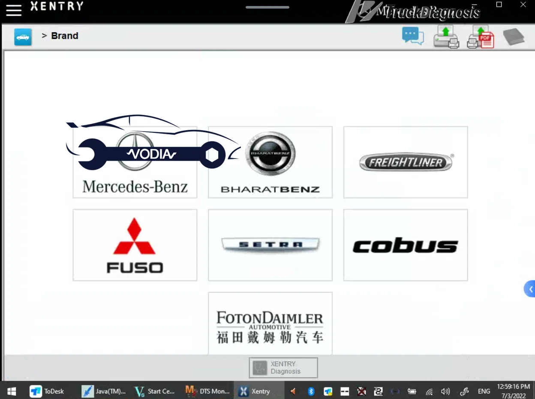
Task: Select the Freightliner brand tile
Action: coord(406,162)
